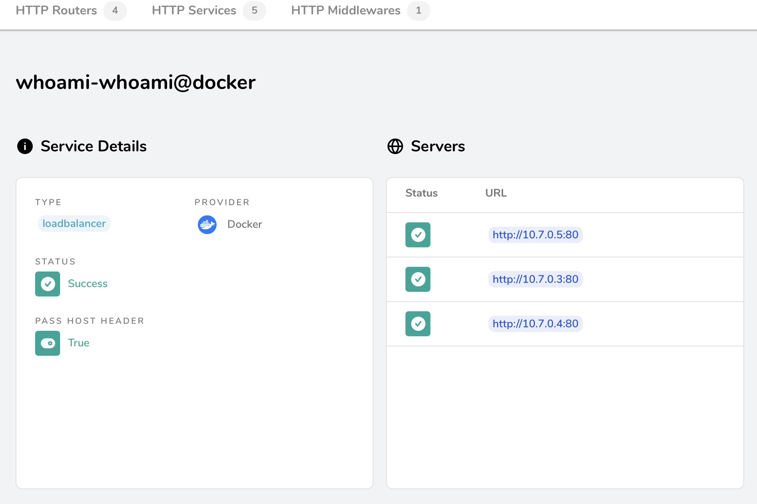
Task: Click the Pass Host Header status icon
Action: (x=47, y=343)
